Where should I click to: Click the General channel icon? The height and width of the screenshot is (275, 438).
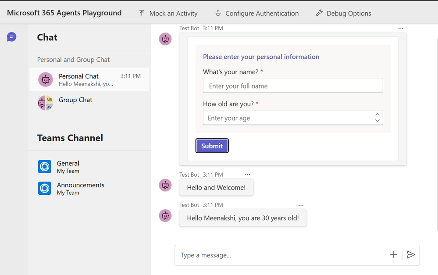tap(45, 167)
